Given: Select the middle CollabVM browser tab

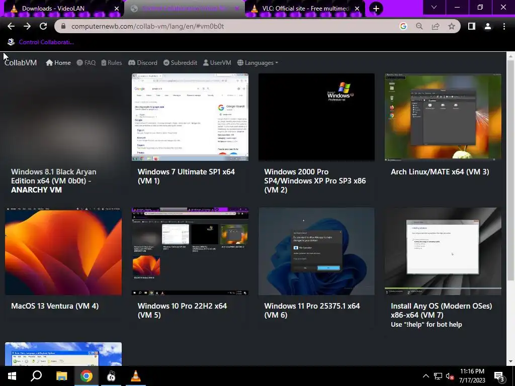Looking at the screenshot, I should point(184,9).
